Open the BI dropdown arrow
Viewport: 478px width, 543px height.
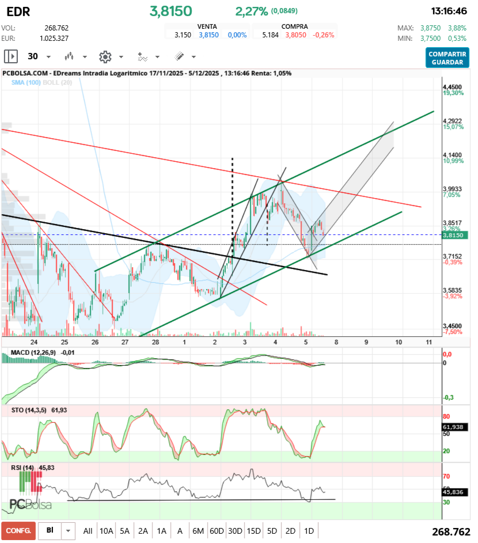tap(68, 531)
